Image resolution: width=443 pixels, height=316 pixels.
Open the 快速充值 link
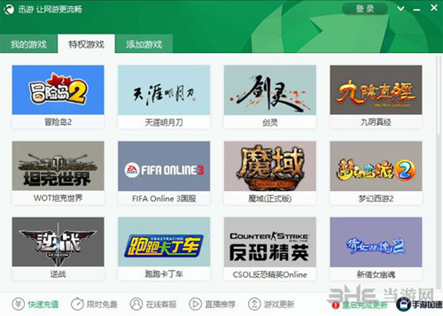43,304
